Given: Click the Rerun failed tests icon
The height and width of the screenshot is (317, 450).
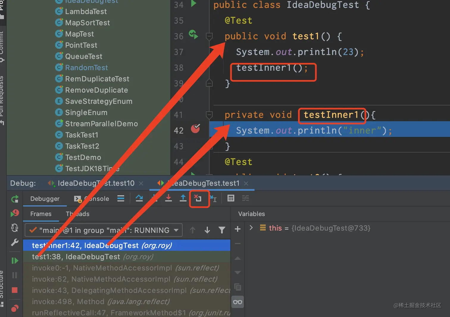Looking at the screenshot, I should (15, 213).
